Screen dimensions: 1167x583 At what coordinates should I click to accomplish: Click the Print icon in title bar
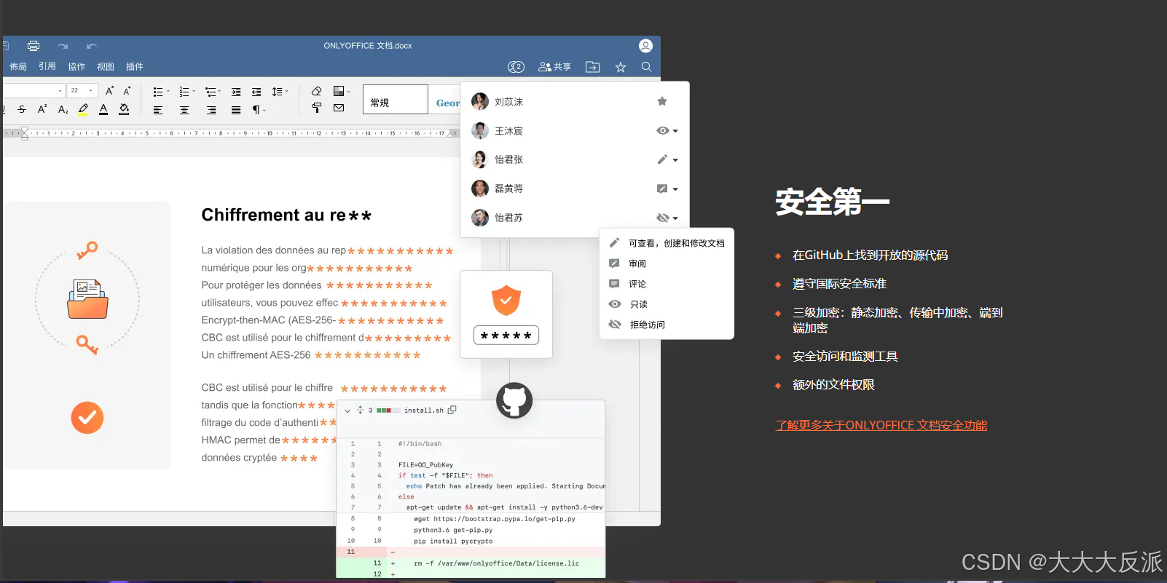[x=34, y=46]
